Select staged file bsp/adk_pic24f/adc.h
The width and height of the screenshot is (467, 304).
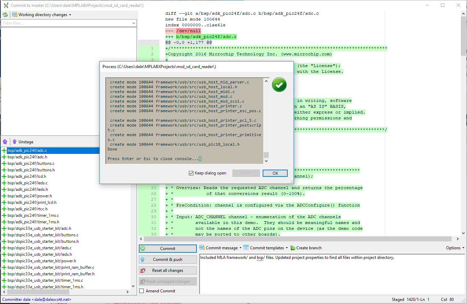pyautogui.click(x=27, y=157)
